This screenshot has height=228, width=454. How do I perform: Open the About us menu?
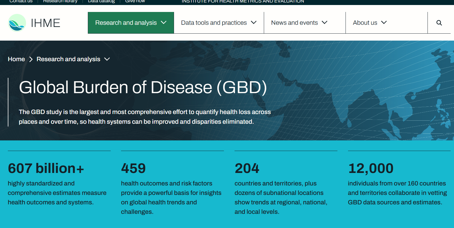[x=387, y=23]
